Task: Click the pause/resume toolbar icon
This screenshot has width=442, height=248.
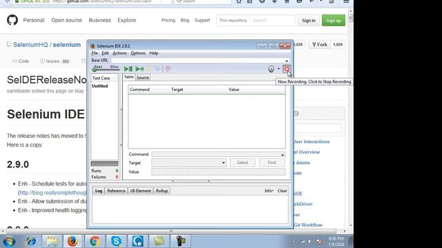Action: (149, 69)
